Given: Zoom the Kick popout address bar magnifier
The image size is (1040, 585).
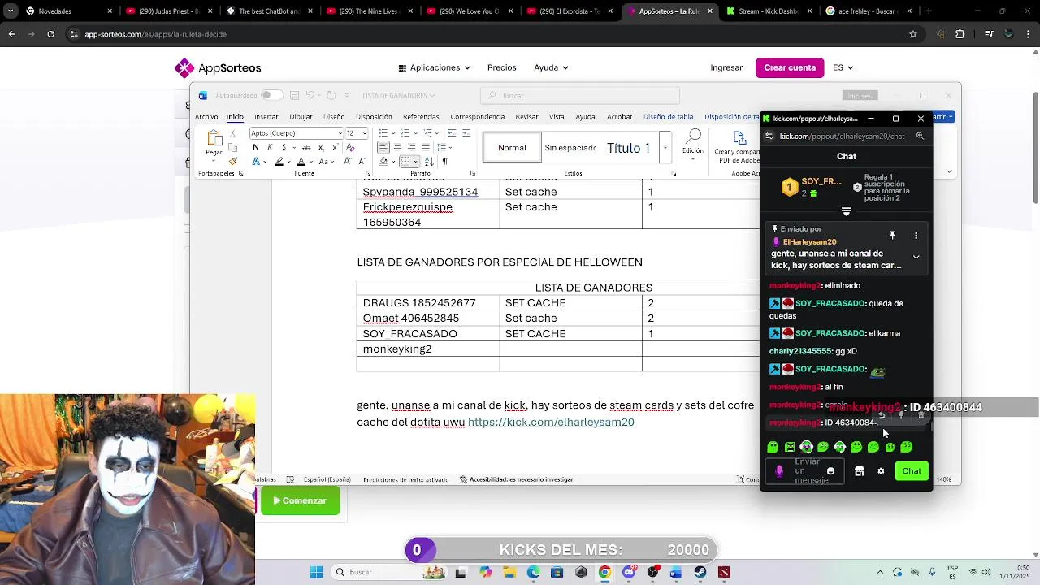Looking at the screenshot, I should tap(920, 136).
